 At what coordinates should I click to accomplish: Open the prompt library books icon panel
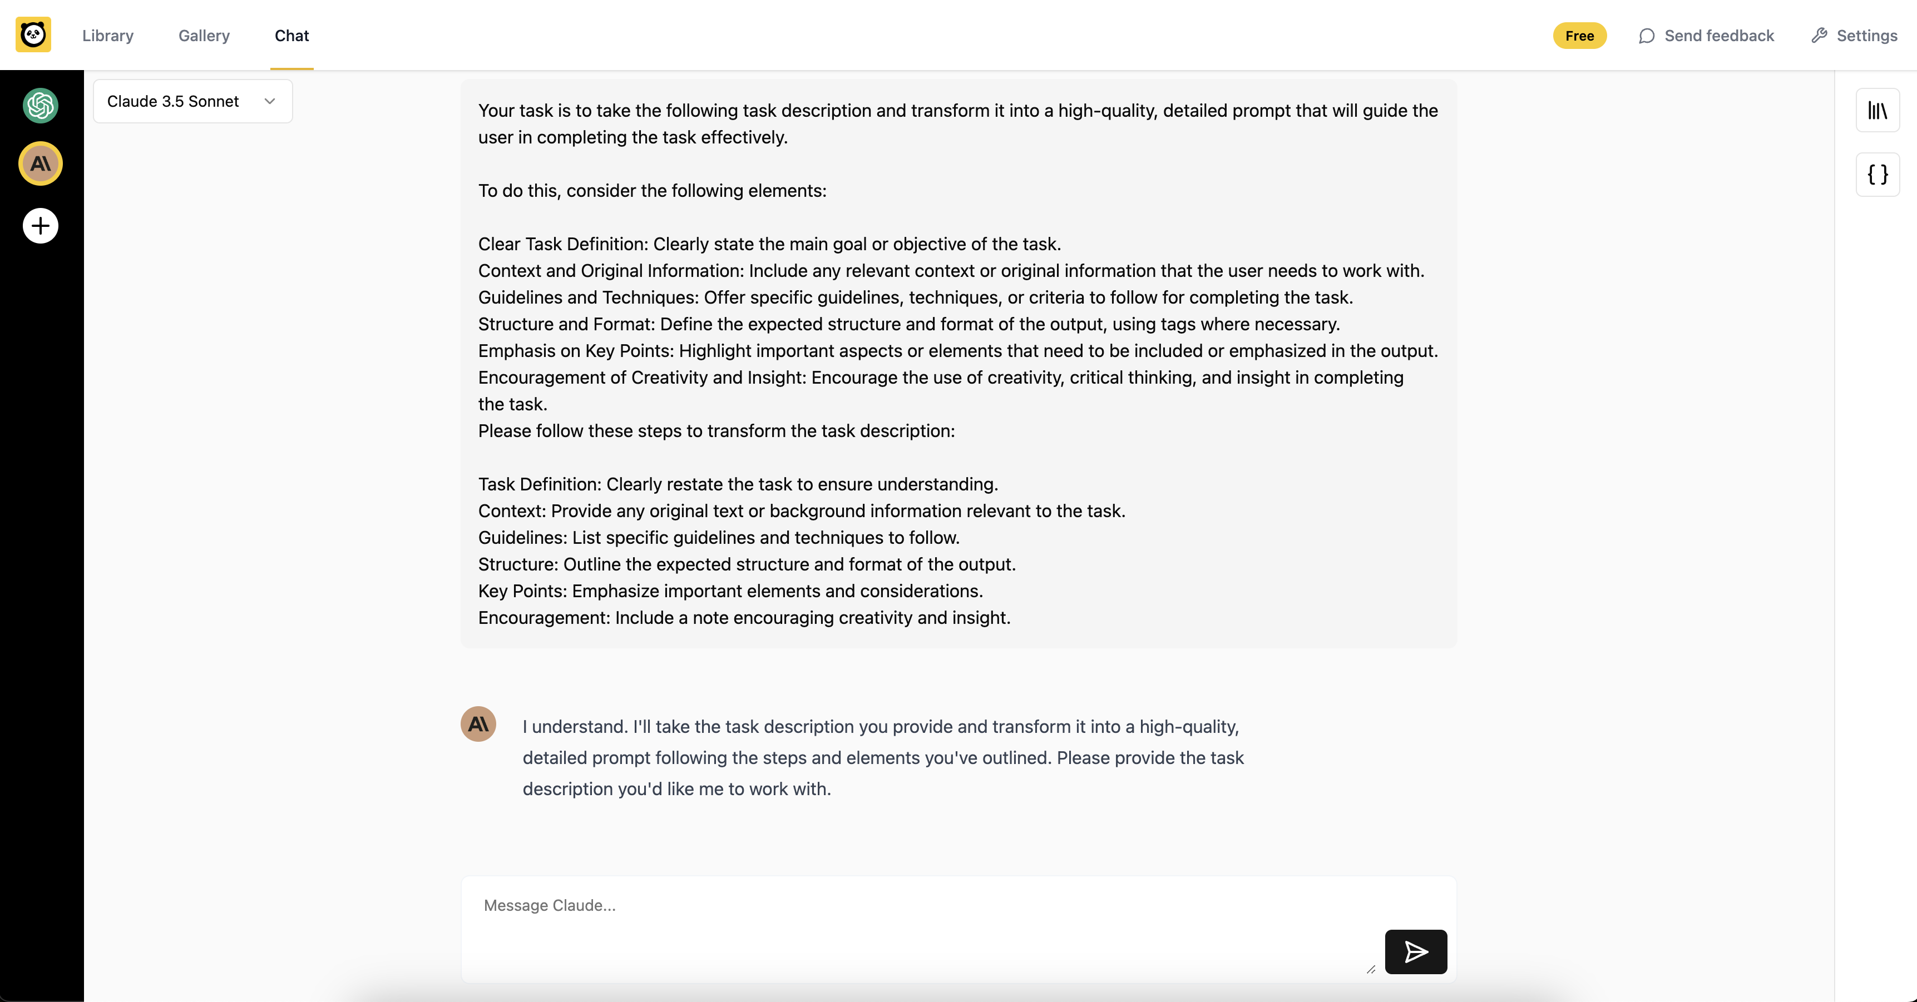pos(1877,111)
